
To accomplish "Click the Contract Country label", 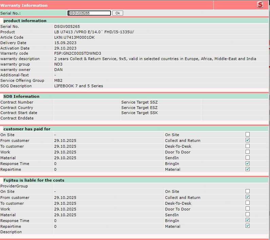I will (17, 108).
